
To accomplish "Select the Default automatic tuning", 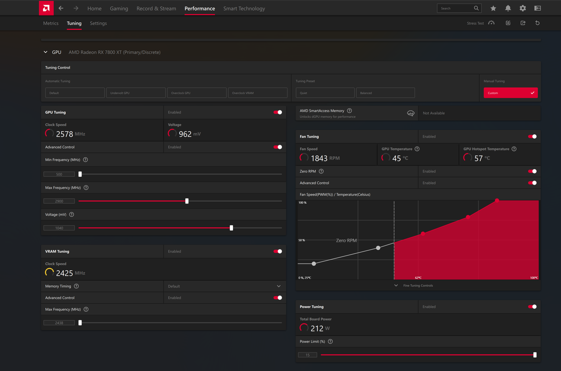I will pyautogui.click(x=75, y=93).
